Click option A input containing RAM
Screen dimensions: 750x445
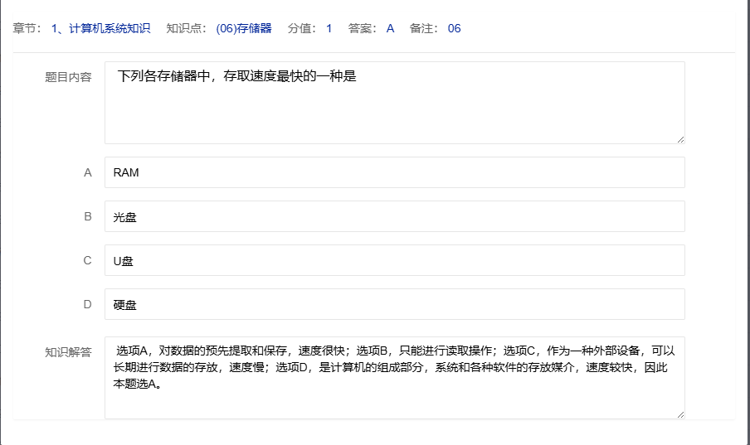click(394, 172)
